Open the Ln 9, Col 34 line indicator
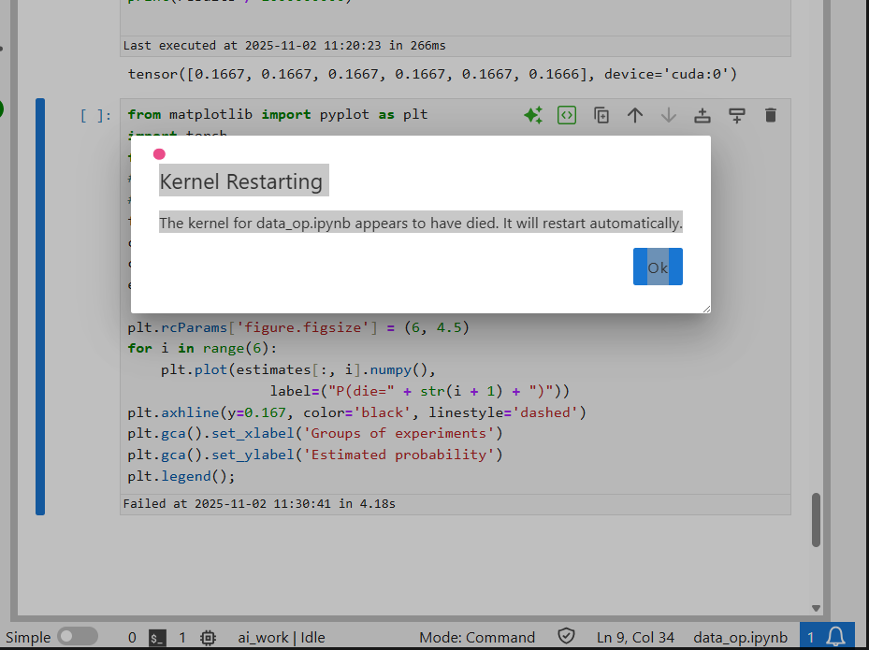Screen dimensions: 869x650 point(635,637)
